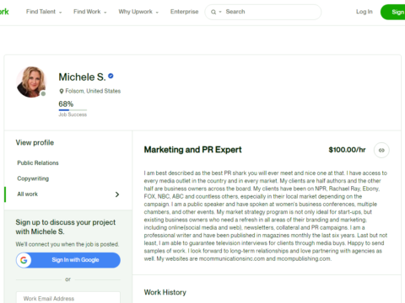Select Copywriting specialized profile
405x303 pixels.
tap(33, 178)
